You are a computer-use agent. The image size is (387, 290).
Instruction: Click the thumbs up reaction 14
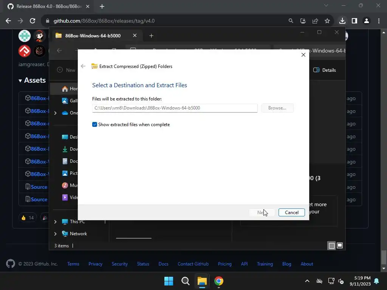(x=27, y=217)
